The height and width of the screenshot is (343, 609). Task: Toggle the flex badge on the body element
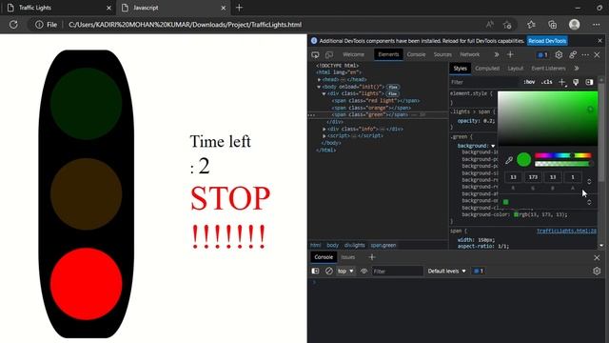pos(393,87)
